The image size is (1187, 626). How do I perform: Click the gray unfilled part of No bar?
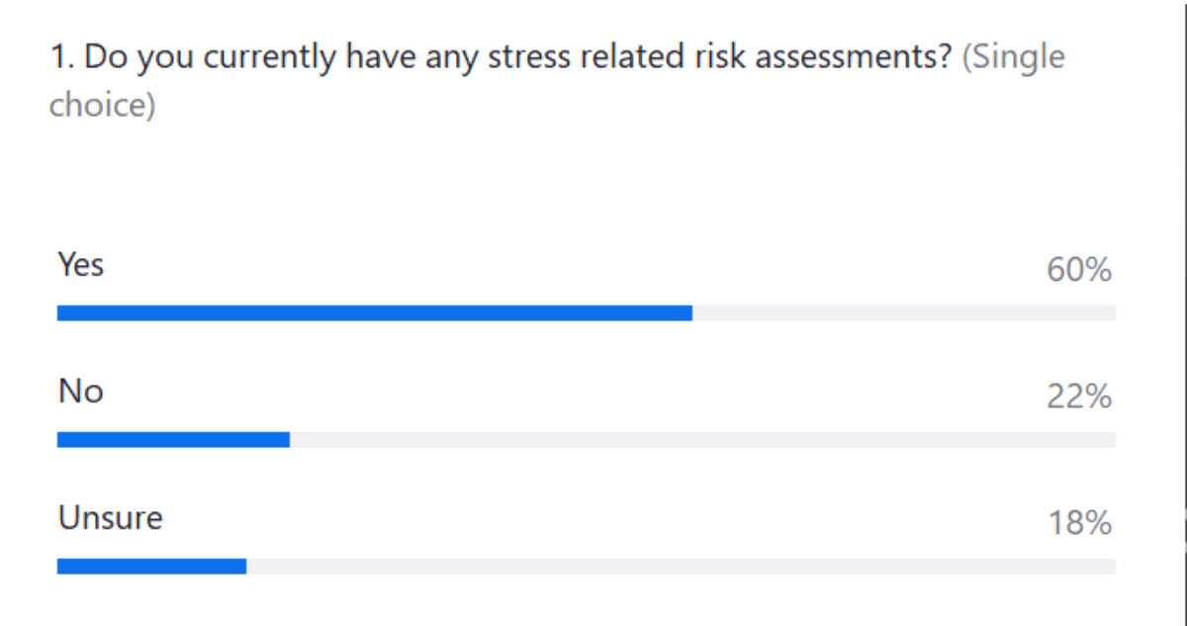point(702,440)
